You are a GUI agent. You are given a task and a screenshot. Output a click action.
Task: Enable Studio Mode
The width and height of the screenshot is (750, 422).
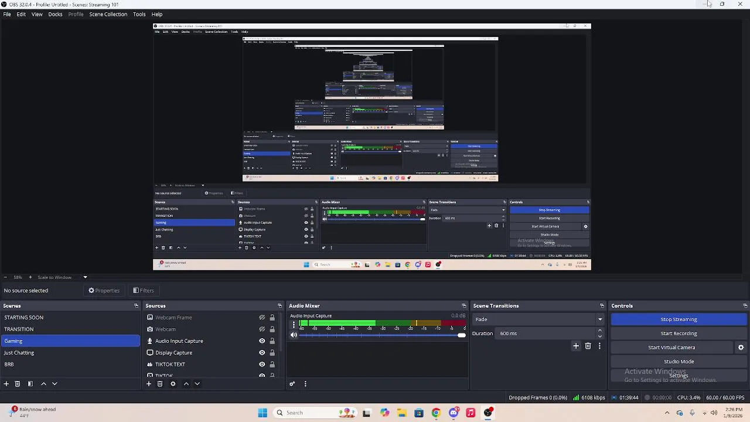(x=679, y=362)
